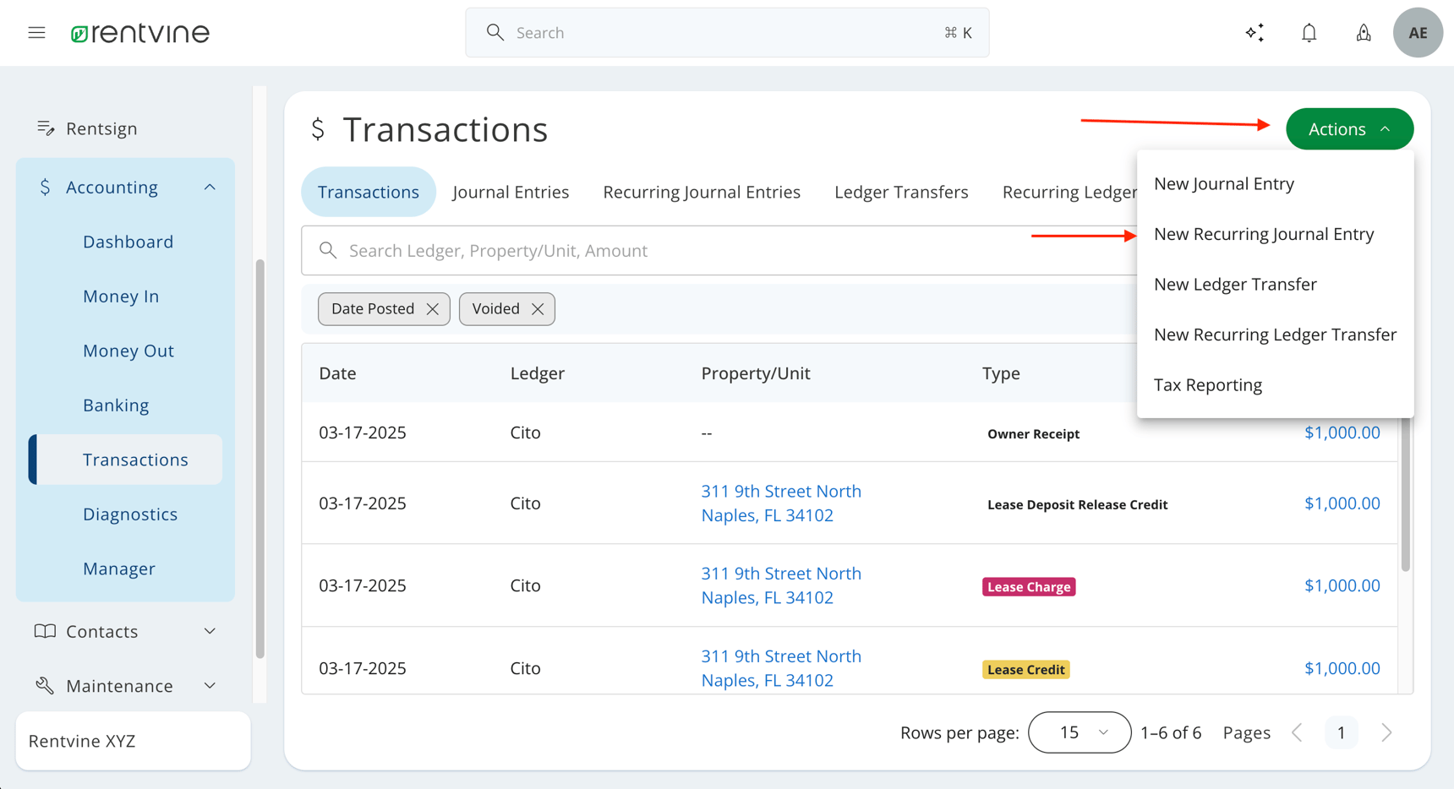This screenshot has height=789, width=1454.
Task: Click the green Actions button
Action: pyautogui.click(x=1348, y=129)
